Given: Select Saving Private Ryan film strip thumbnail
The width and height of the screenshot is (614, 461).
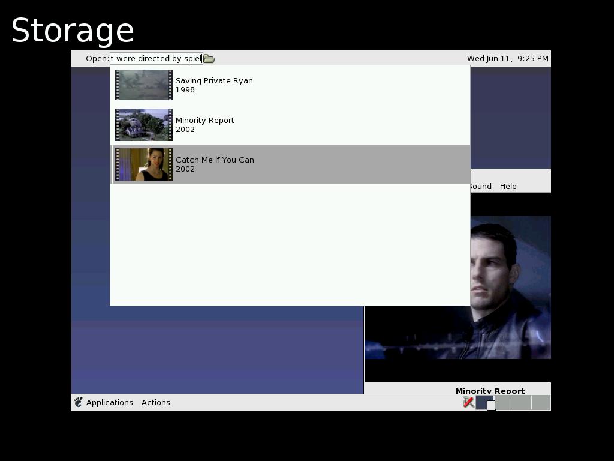Looking at the screenshot, I should tap(144, 85).
